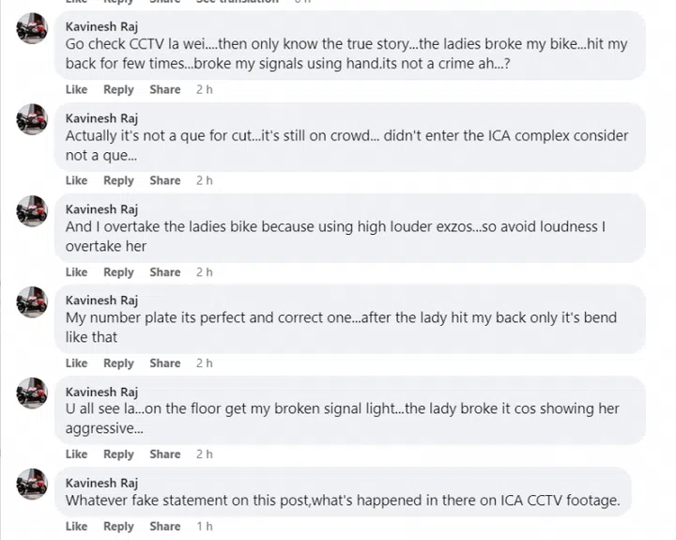The height and width of the screenshot is (540, 676).
Task: Open Kavinesh Raj profile from the number plate comment
Action: tap(101, 301)
